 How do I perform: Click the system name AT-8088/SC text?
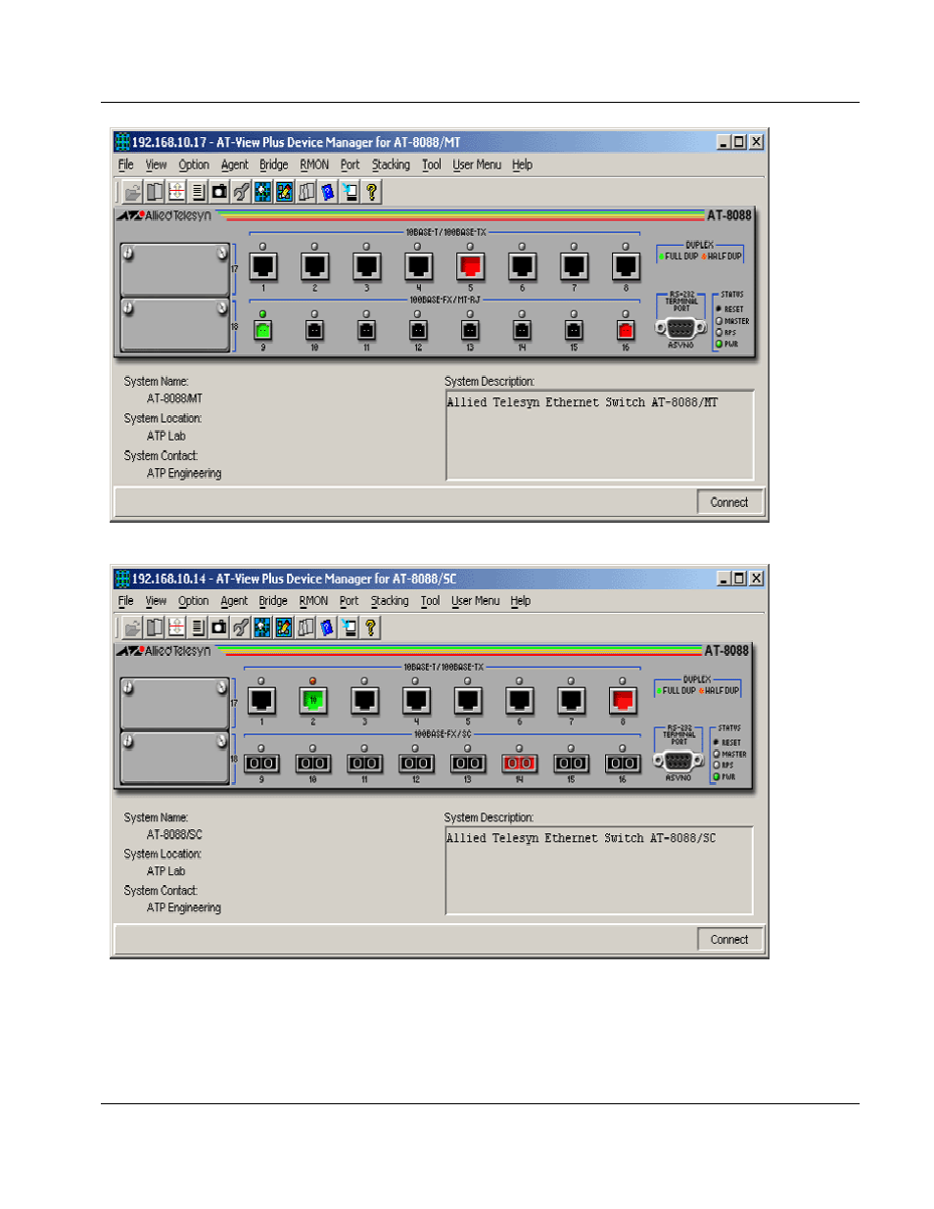point(174,835)
